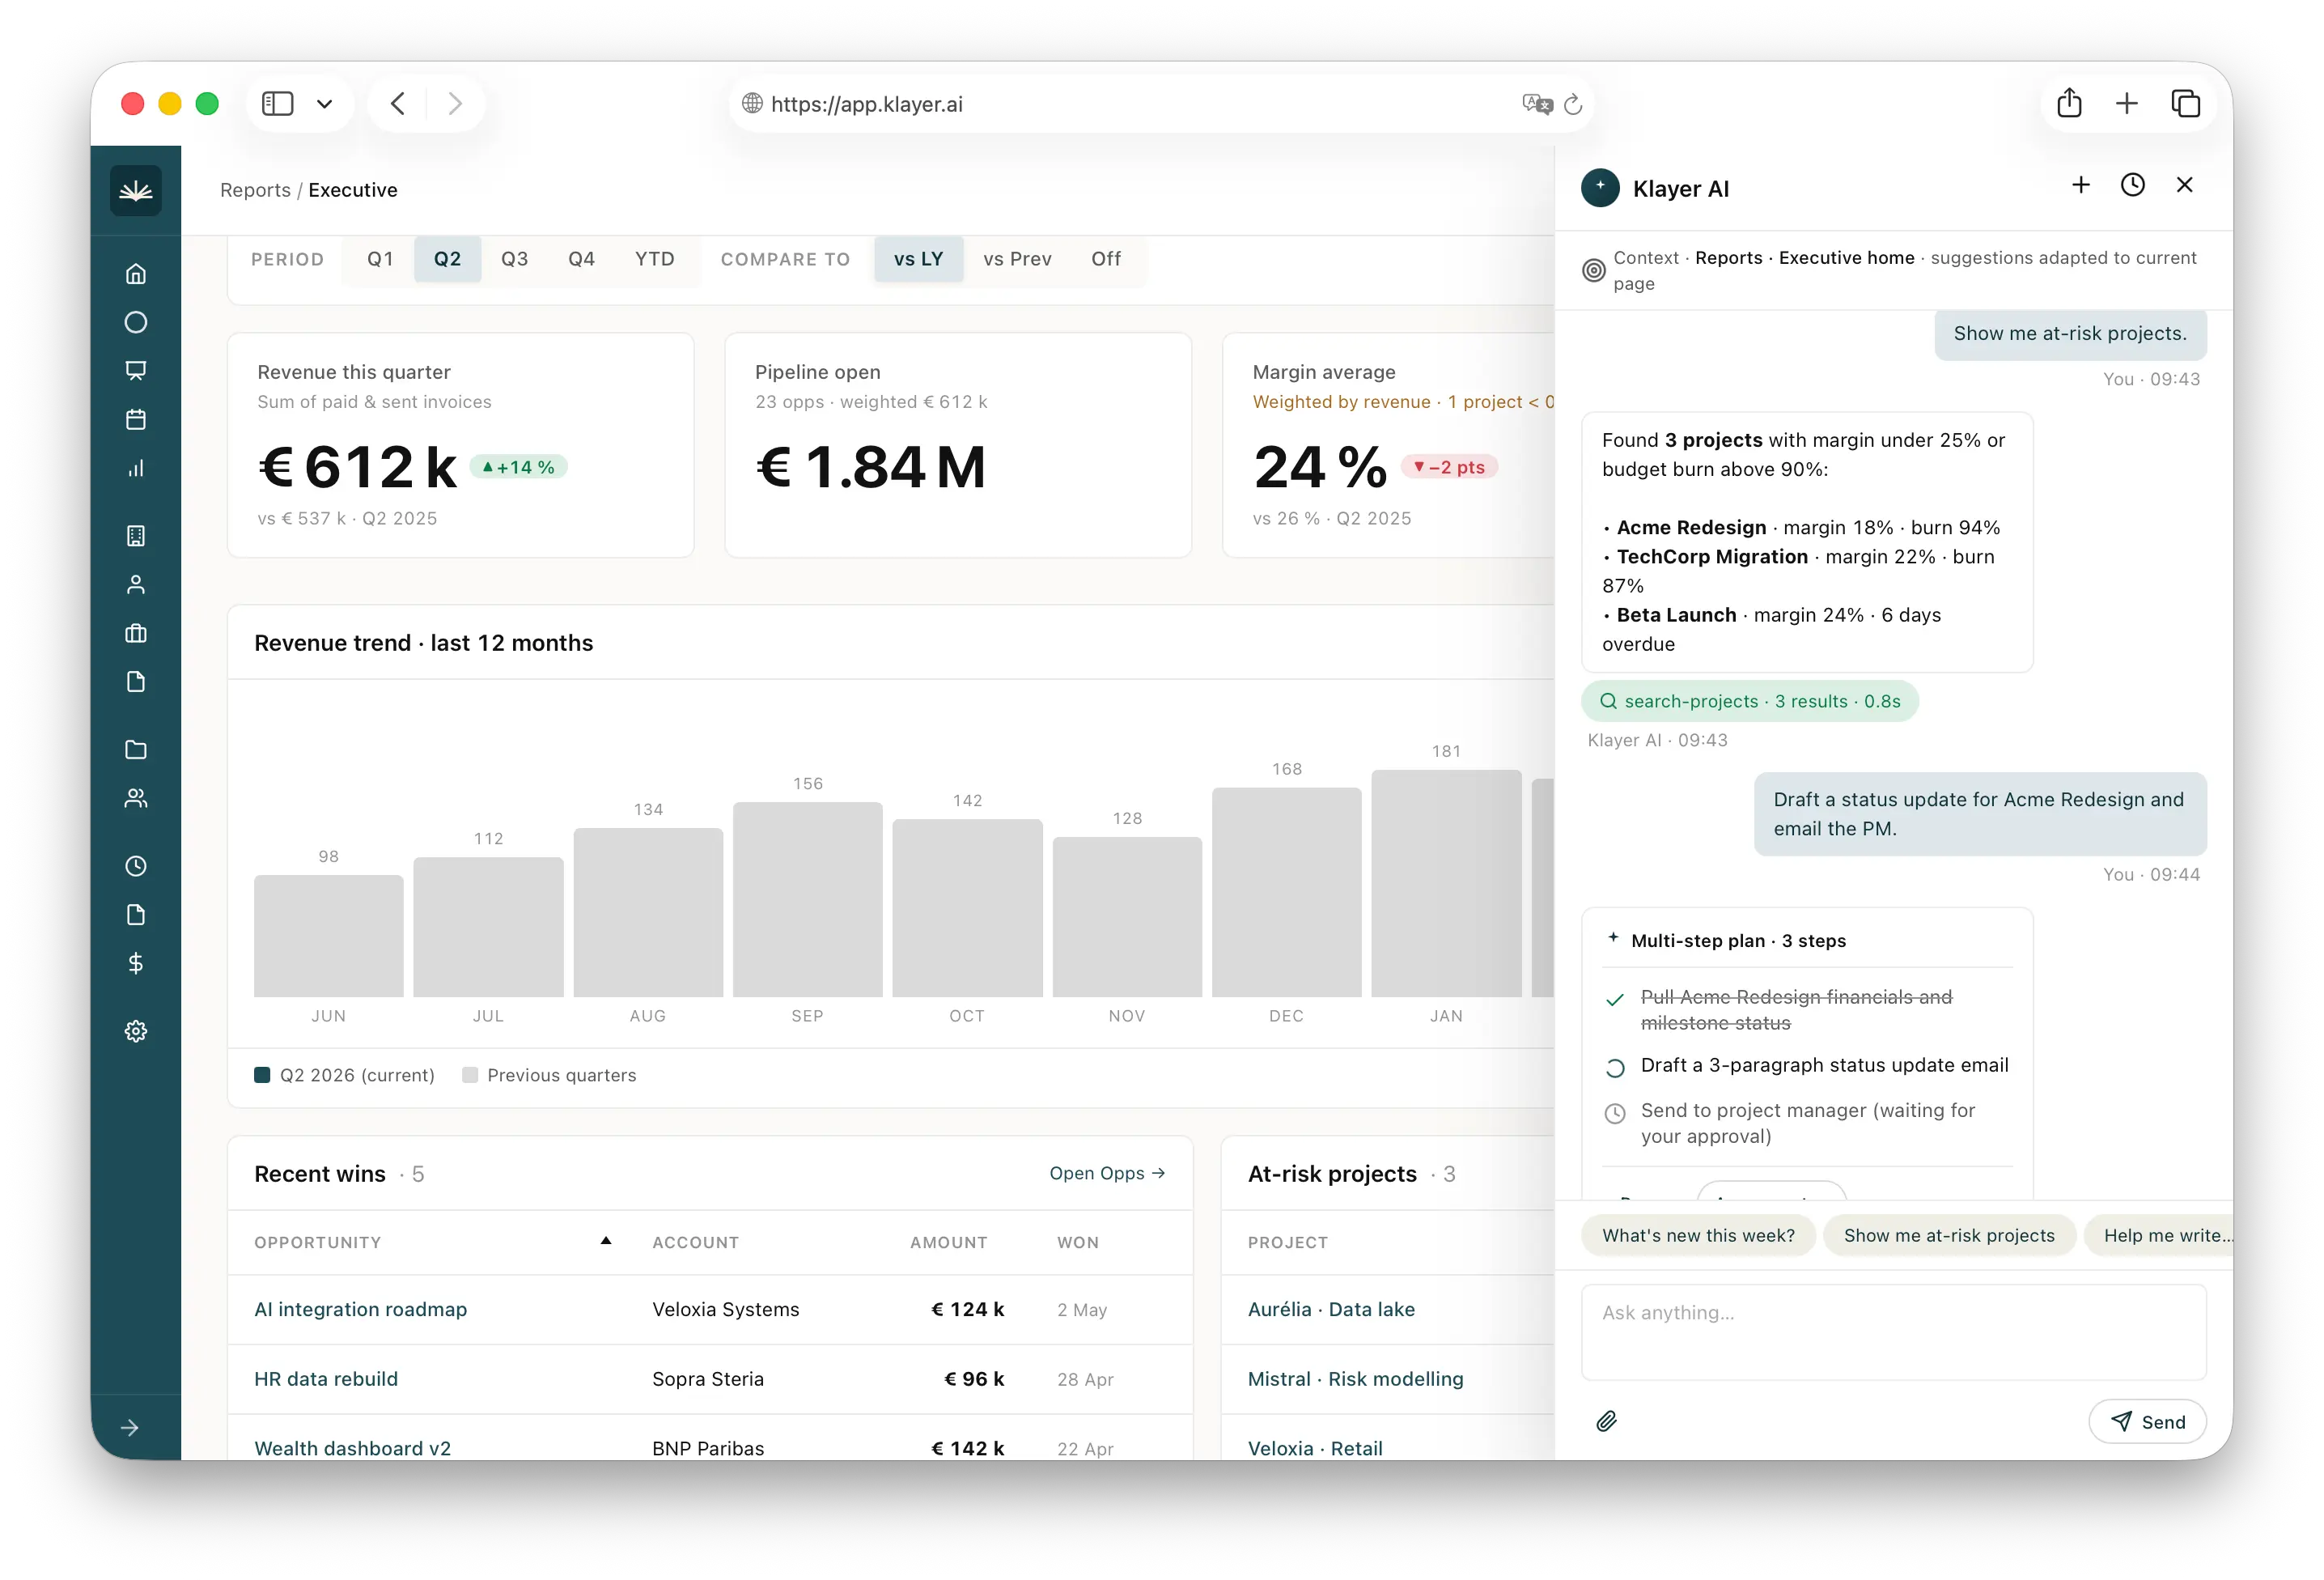Screen dimensions: 2324x1580
Task: Open Aurélia · Data lake project
Action: (x=1331, y=1309)
